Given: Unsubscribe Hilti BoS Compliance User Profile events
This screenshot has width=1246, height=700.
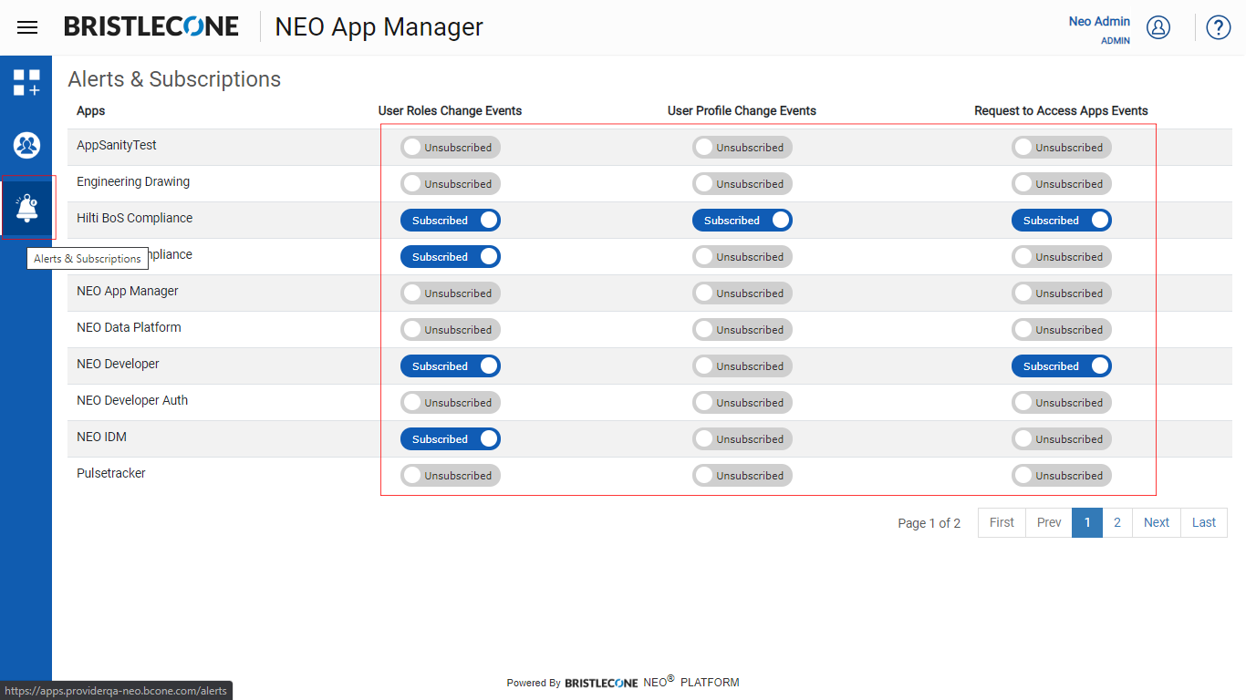Looking at the screenshot, I should [742, 221].
